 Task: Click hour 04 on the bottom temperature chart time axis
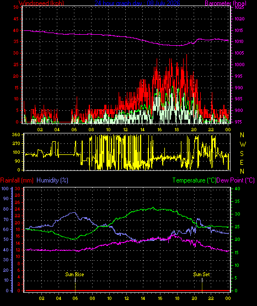58,298
